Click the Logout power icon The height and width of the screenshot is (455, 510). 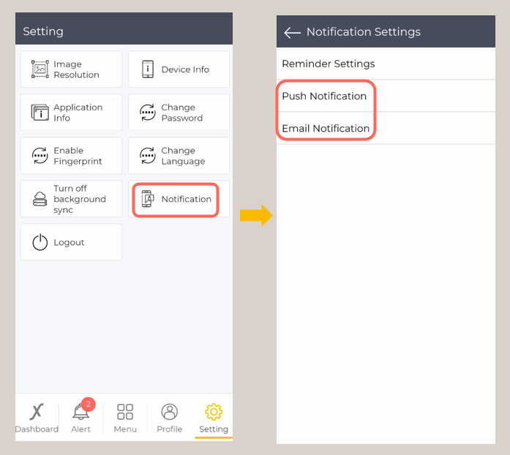tap(40, 242)
